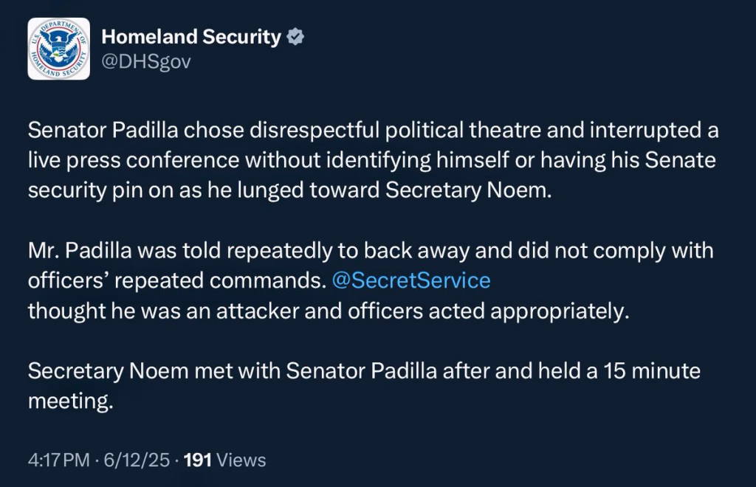Open the @SecretService mention link
The width and height of the screenshot is (756, 487).
[x=411, y=280]
